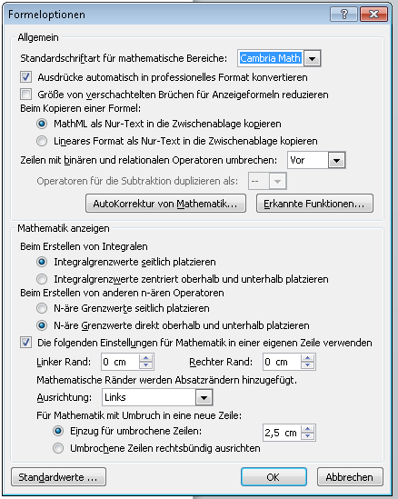Click into the Linker Rand field

point(120,362)
